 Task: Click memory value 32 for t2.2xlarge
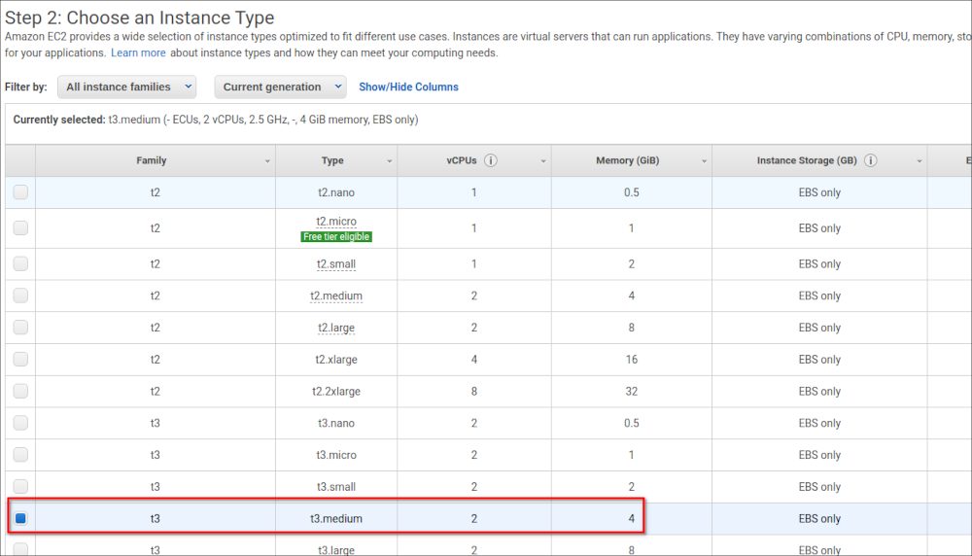tap(631, 391)
